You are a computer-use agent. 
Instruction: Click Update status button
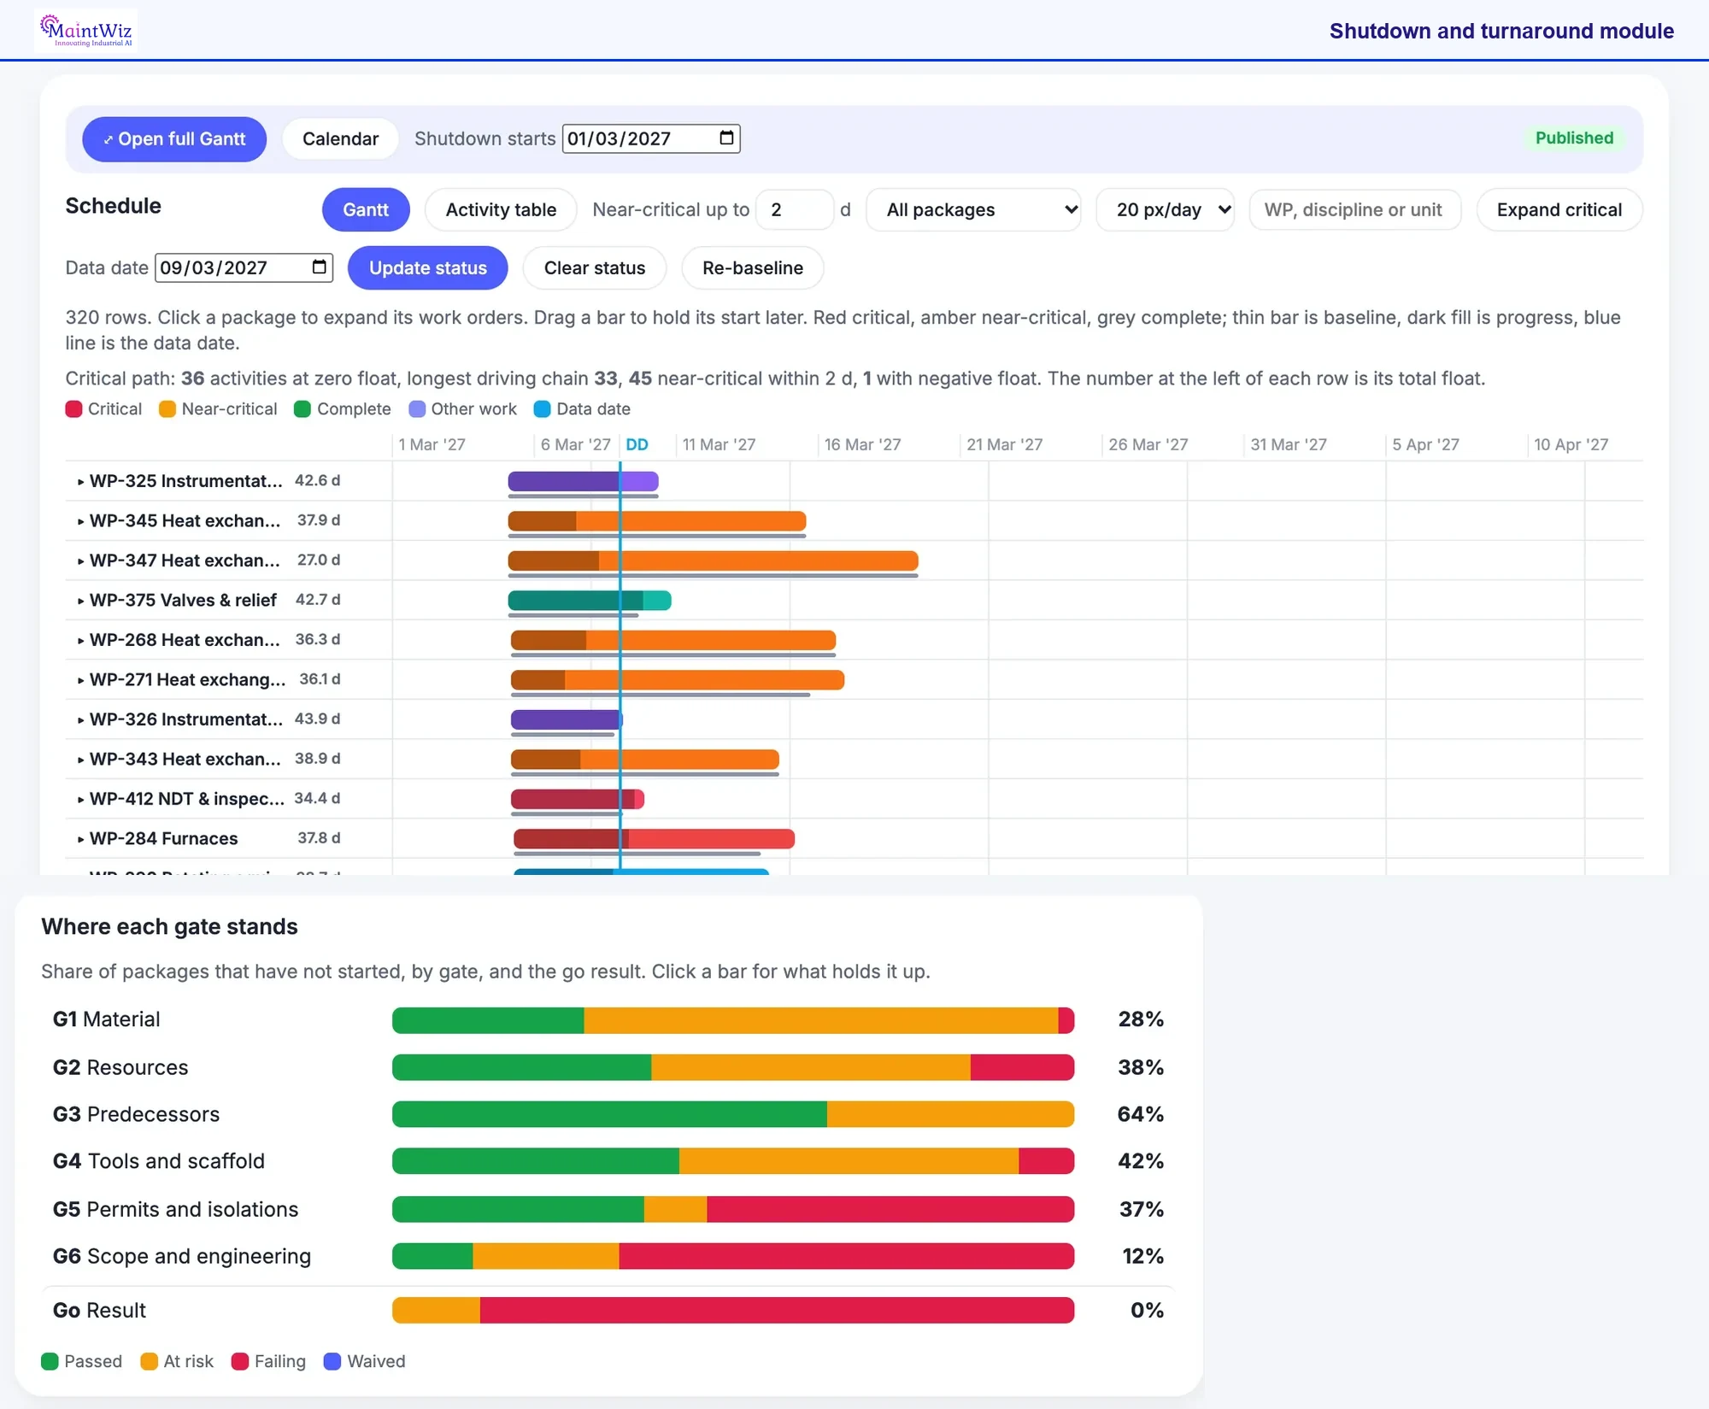coord(428,267)
